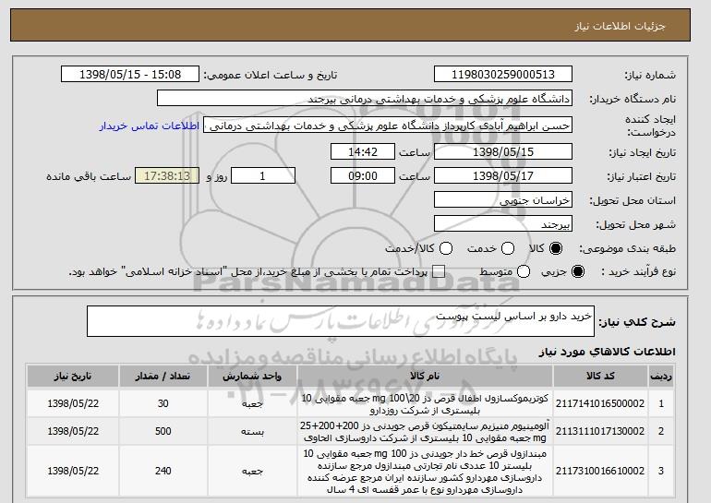Click unit جعبه in the کوتریموکسازول row
Viewport: 711px width, 503px height.
[x=252, y=403]
